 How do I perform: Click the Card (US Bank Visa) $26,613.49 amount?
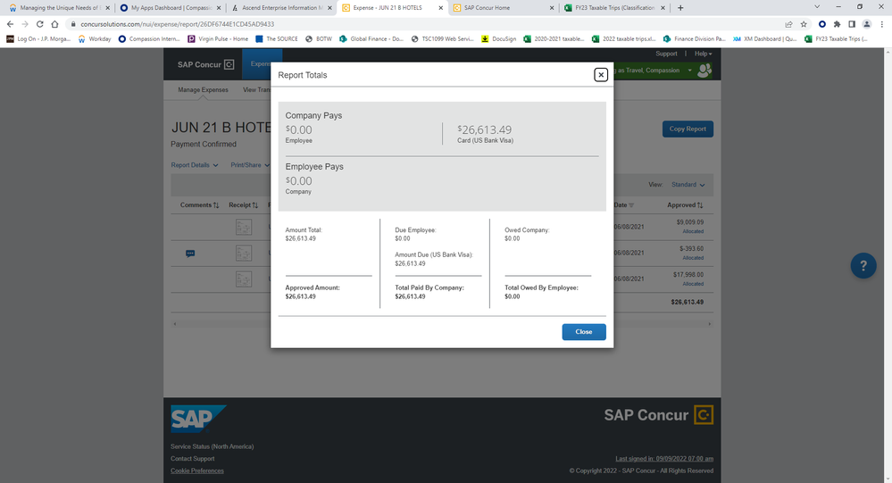click(485, 129)
